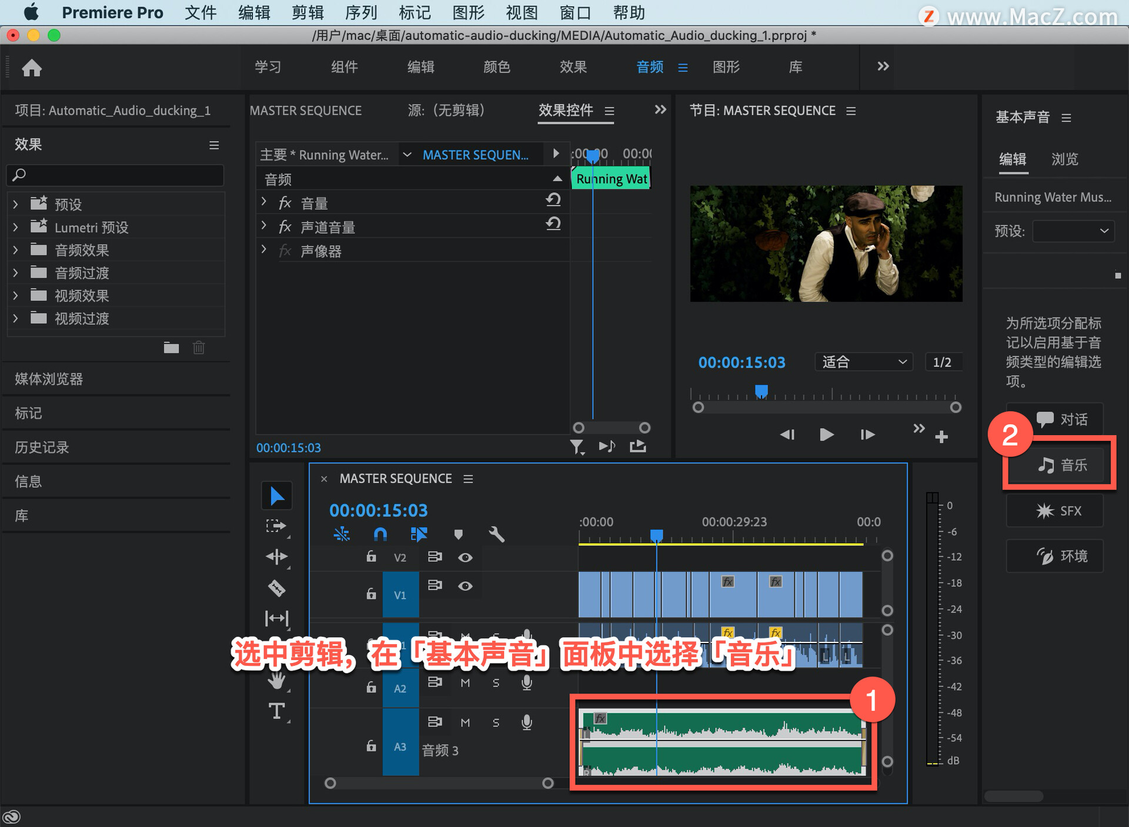The width and height of the screenshot is (1129, 827).
Task: Open the 适合 zoom level dropdown
Action: (864, 362)
